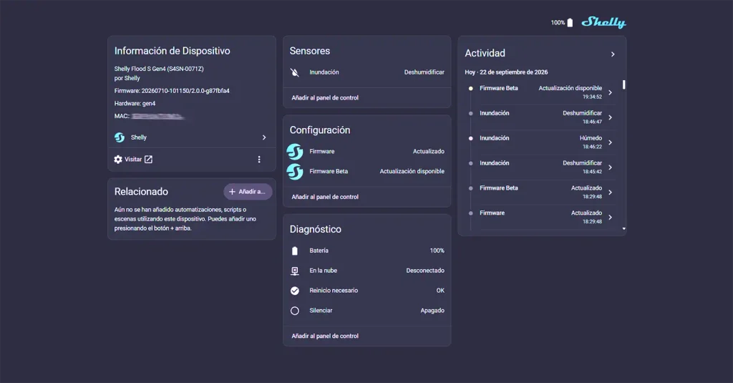Click the Visitar link

[133, 160]
